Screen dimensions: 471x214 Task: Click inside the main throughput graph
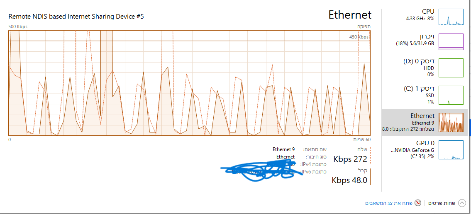tap(189, 83)
